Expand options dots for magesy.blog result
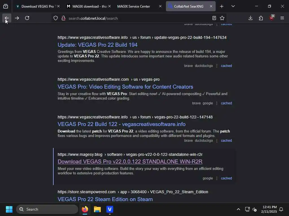This screenshot has height=216, width=289. click(217, 178)
